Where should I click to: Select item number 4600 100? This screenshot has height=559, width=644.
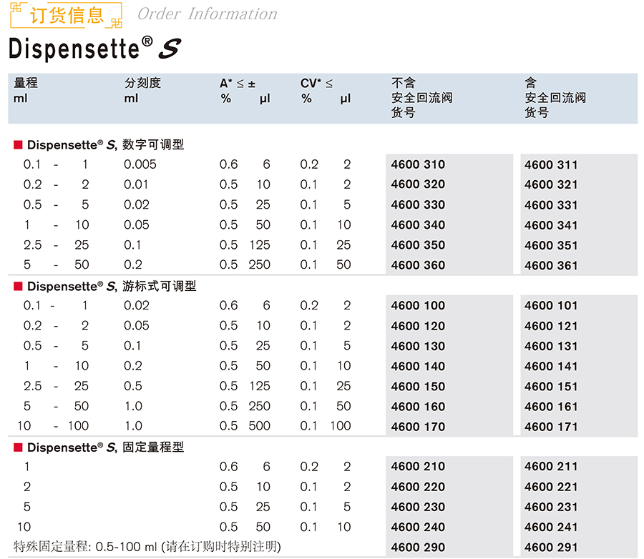[x=418, y=306]
